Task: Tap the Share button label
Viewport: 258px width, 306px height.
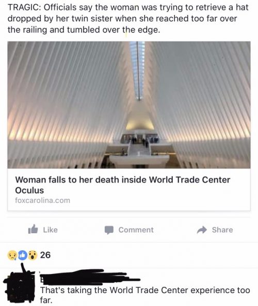Action: [222, 230]
